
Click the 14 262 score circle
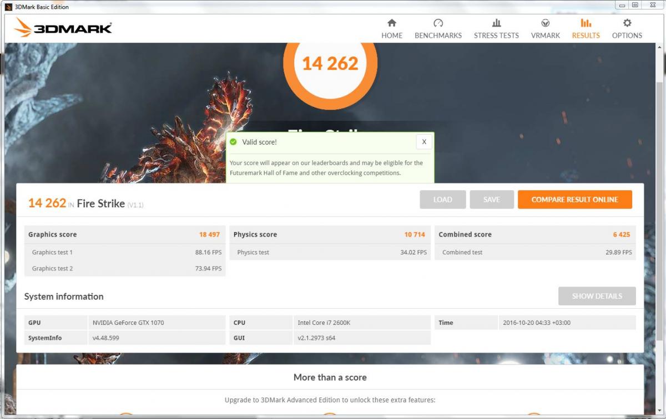click(330, 64)
